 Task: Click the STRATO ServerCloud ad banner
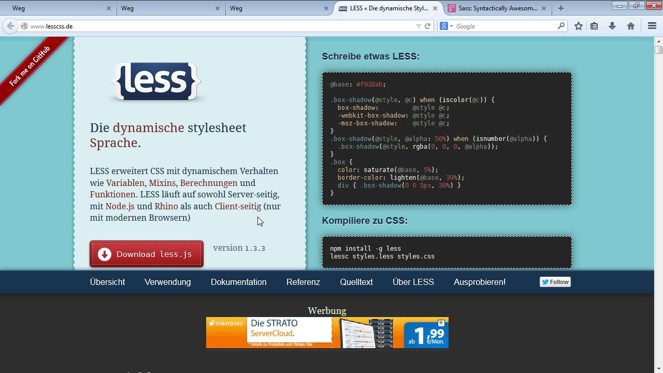[327, 333]
